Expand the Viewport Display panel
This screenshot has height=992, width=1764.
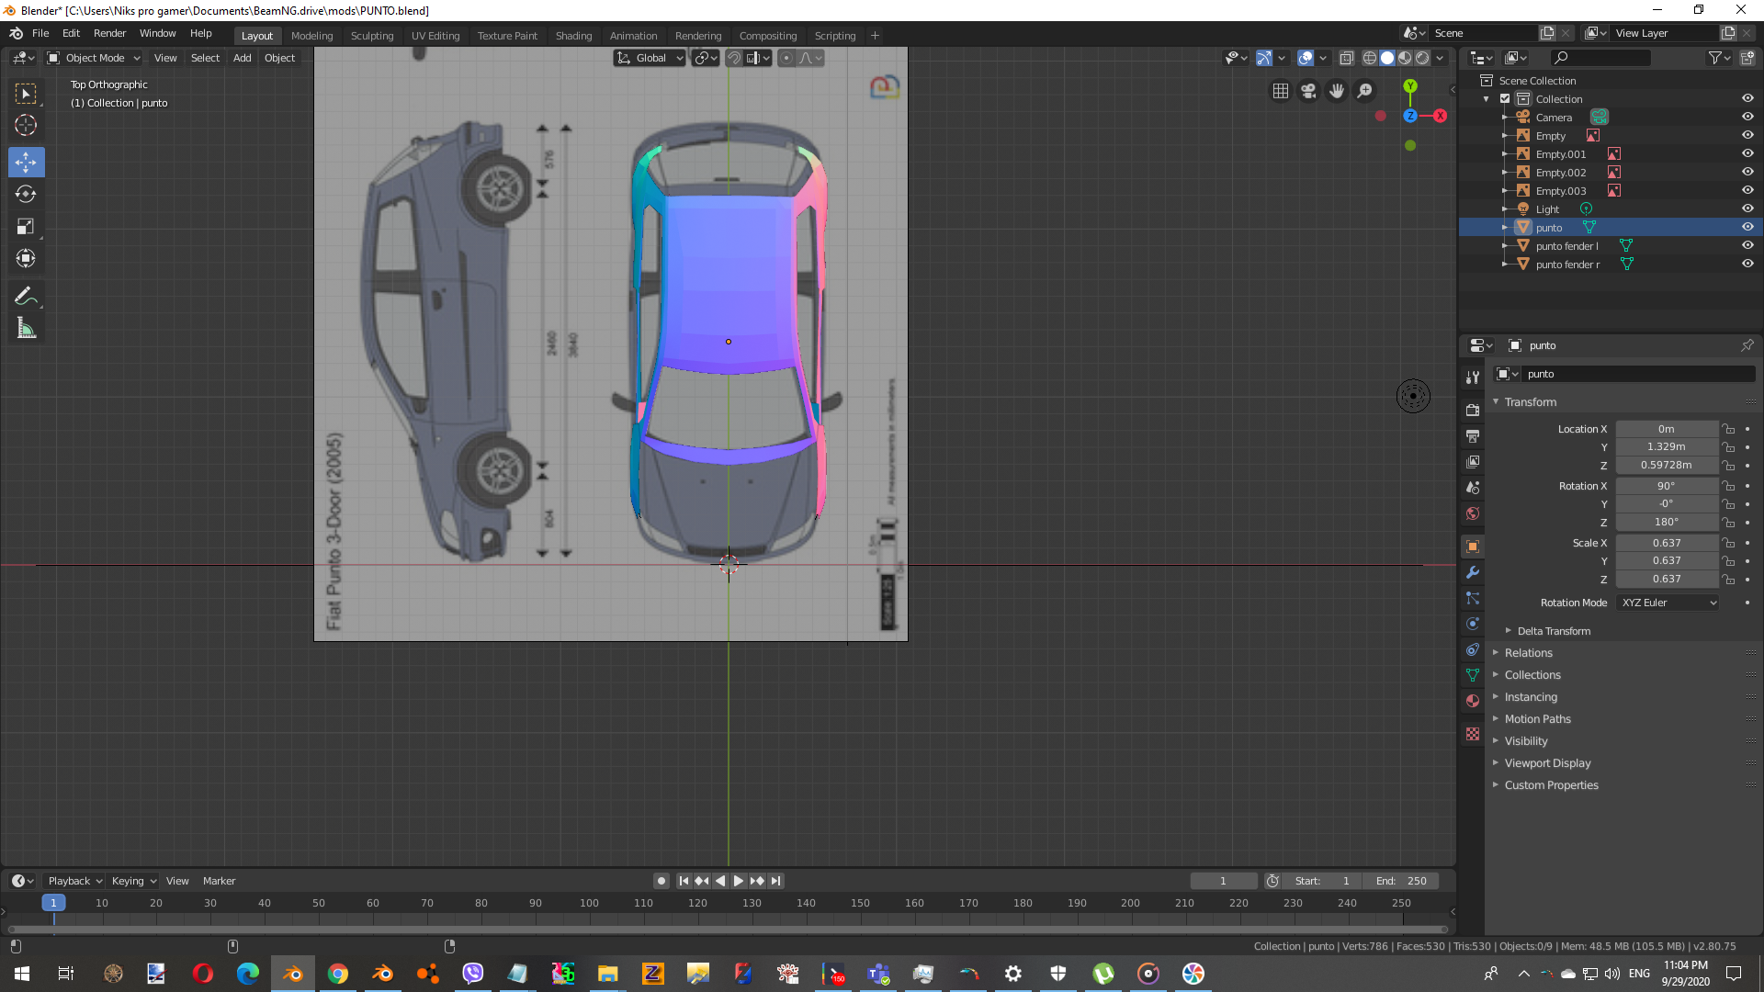(x=1546, y=763)
